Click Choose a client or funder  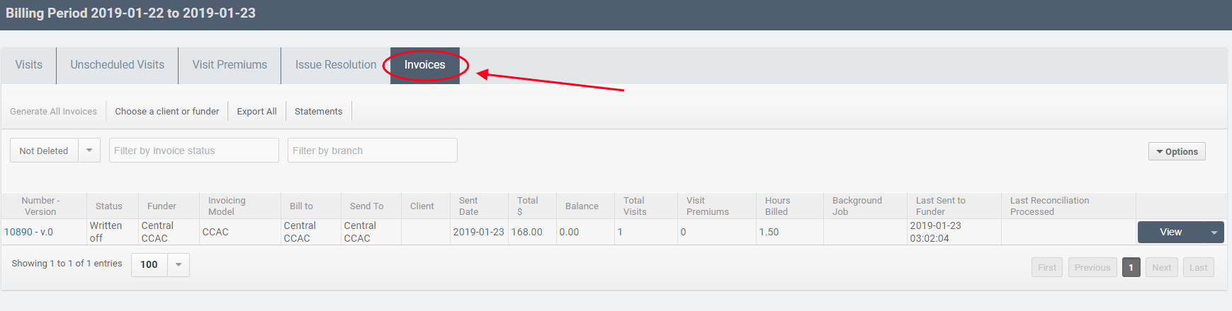(166, 112)
